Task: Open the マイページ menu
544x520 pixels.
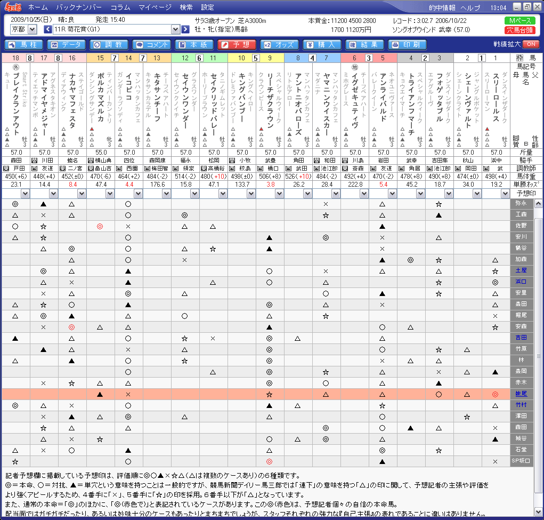Action: click(155, 7)
